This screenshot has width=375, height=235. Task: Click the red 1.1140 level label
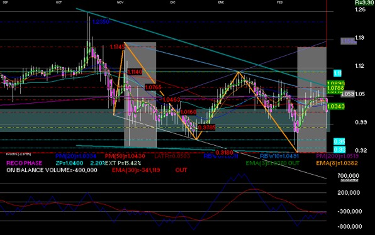pyautogui.click(x=135, y=72)
